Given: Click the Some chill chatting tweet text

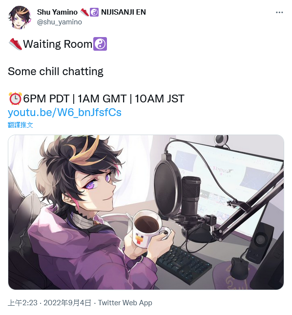Looking at the screenshot, I should click(56, 72).
